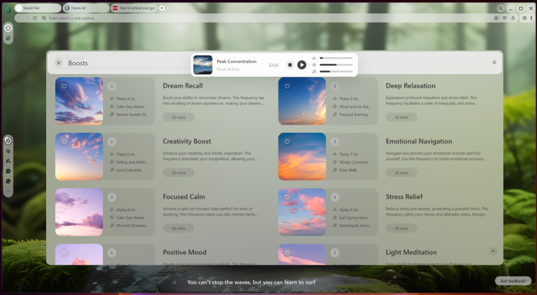Switch to the Opera Air tab
Viewport: 537px width, 295px height.
pyautogui.click(x=86, y=8)
